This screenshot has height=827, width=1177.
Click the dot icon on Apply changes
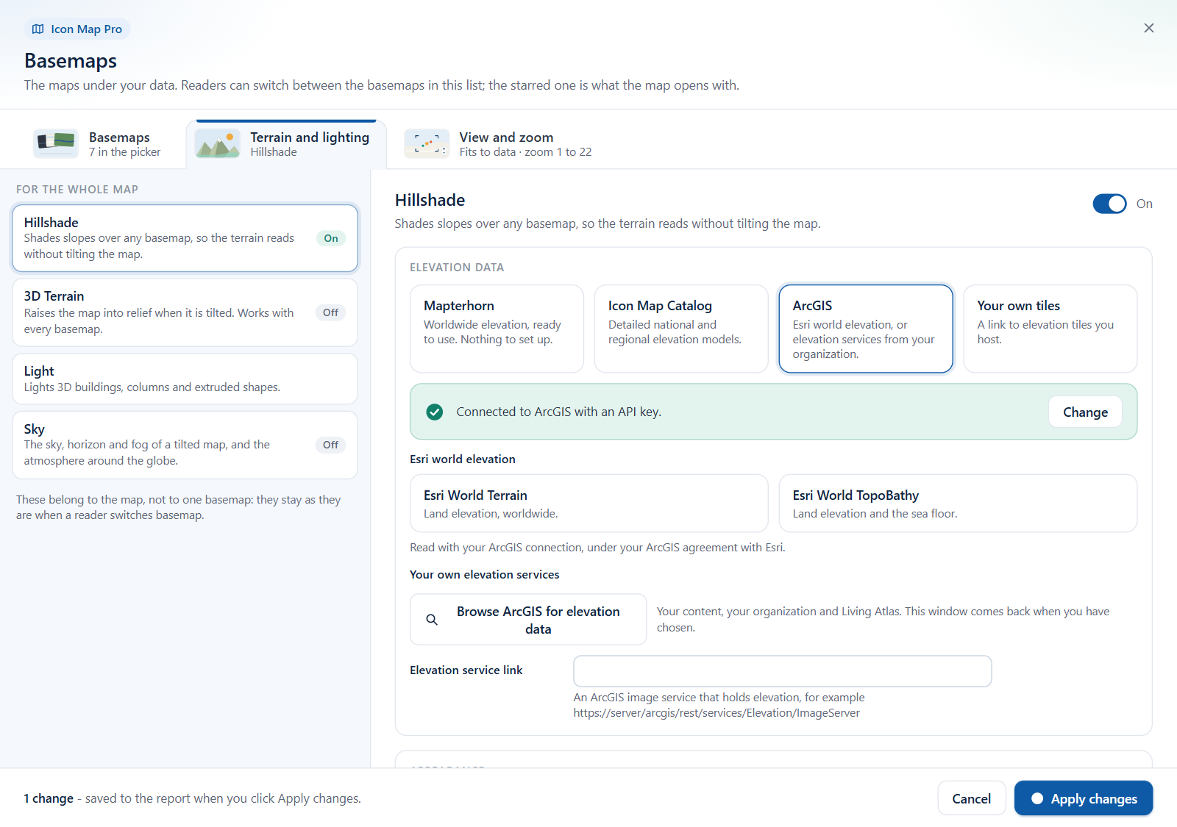1037,798
